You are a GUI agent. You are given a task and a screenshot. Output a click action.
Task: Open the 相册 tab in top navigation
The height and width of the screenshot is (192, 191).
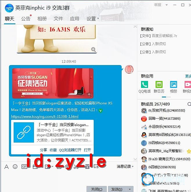[42, 19]
